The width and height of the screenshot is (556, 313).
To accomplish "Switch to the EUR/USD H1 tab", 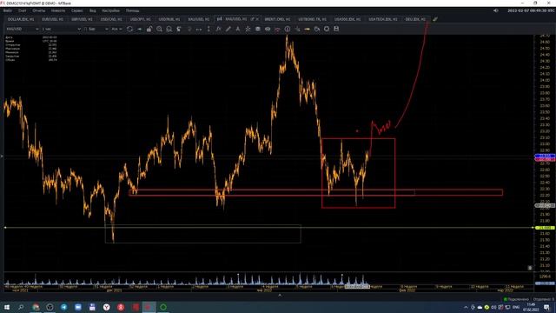I will pyautogui.click(x=52, y=19).
